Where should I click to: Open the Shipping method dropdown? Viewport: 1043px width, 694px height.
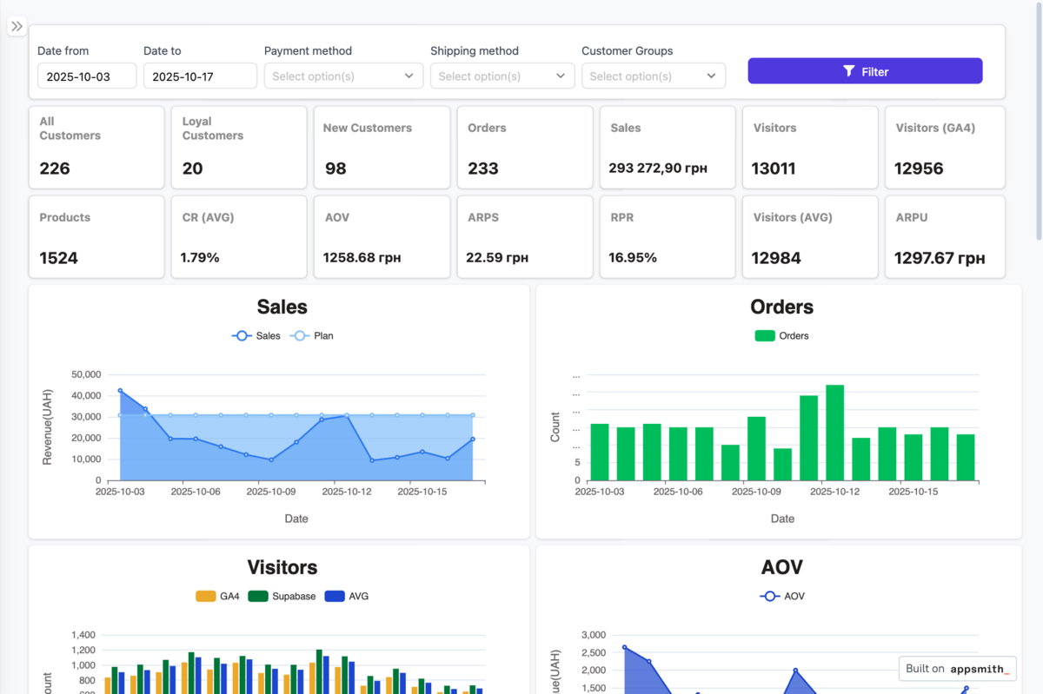coord(502,76)
